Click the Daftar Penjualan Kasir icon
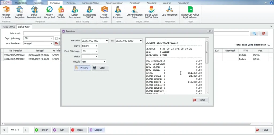274x135 pixels. (34, 12)
